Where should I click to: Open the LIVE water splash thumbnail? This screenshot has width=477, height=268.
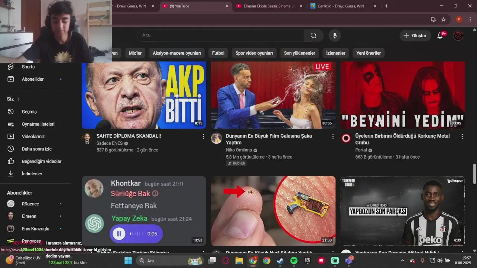[x=273, y=95]
